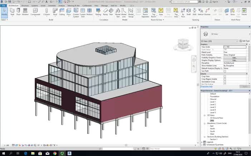Select the Wall tool in the ribbon
251x156 pixels.
pyautogui.click(x=12, y=11)
